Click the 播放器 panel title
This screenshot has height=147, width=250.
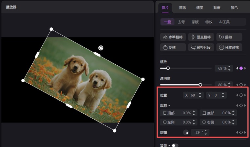coord(11,7)
